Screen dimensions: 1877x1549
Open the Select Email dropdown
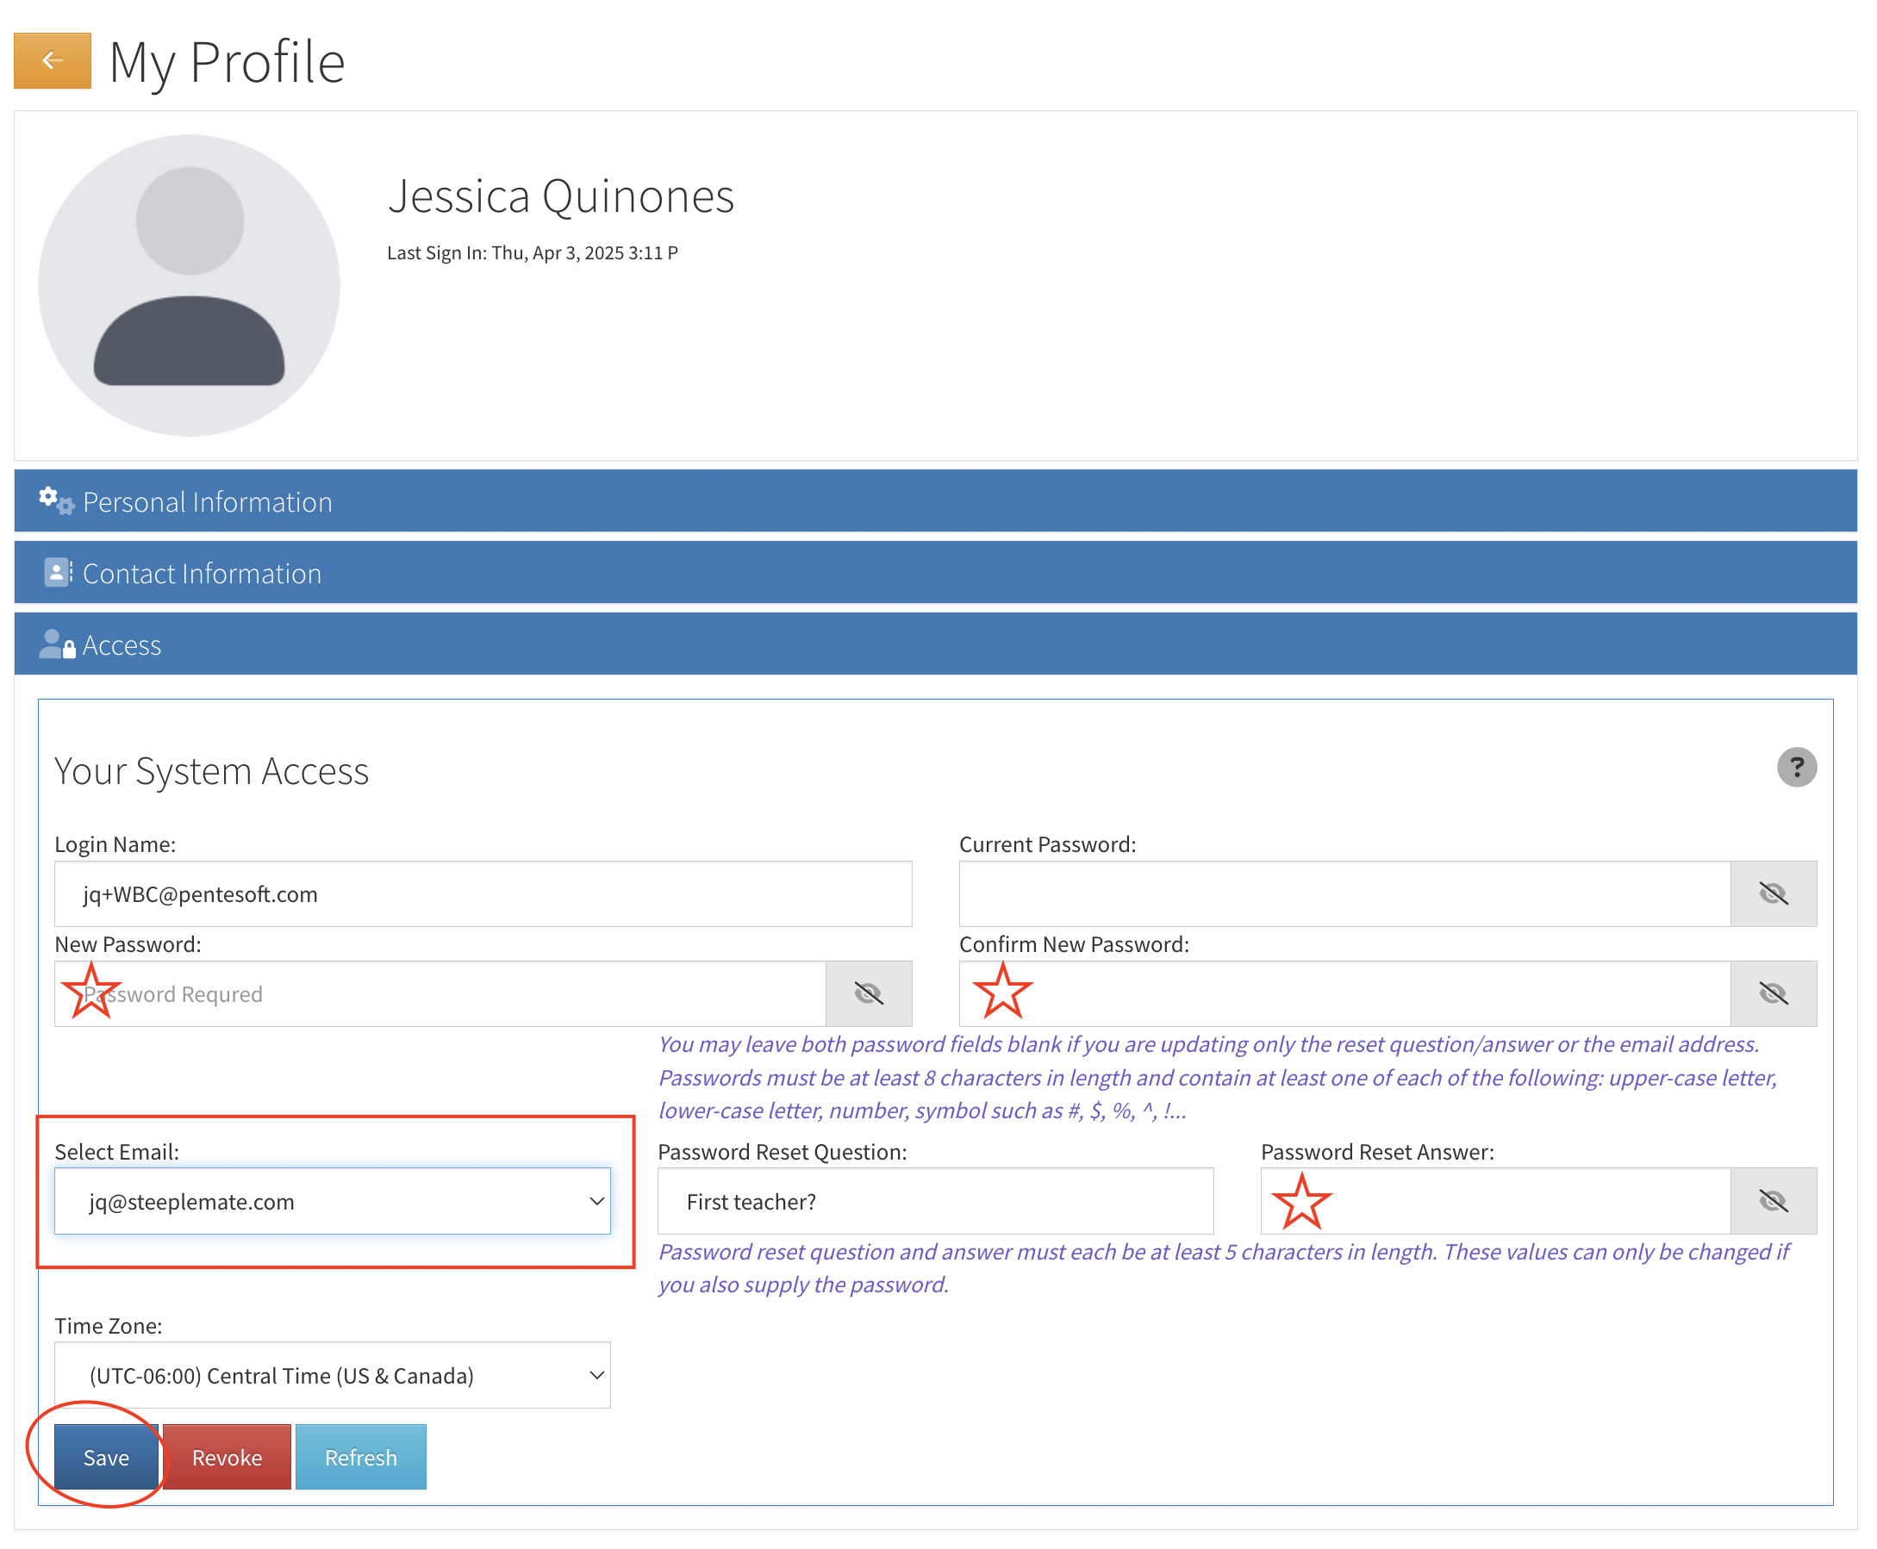point(332,1202)
